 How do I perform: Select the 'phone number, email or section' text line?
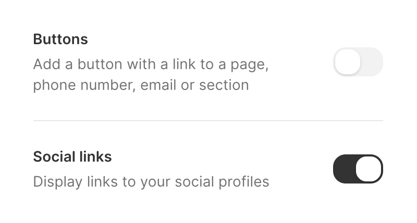coord(141,85)
